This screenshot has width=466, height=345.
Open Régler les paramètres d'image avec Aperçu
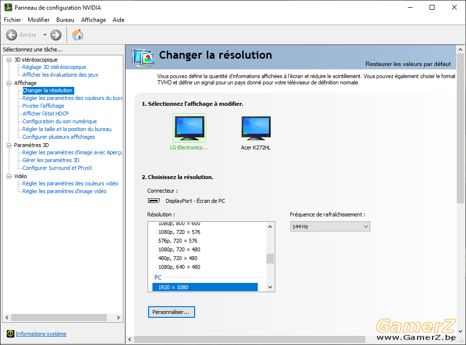[x=72, y=152]
